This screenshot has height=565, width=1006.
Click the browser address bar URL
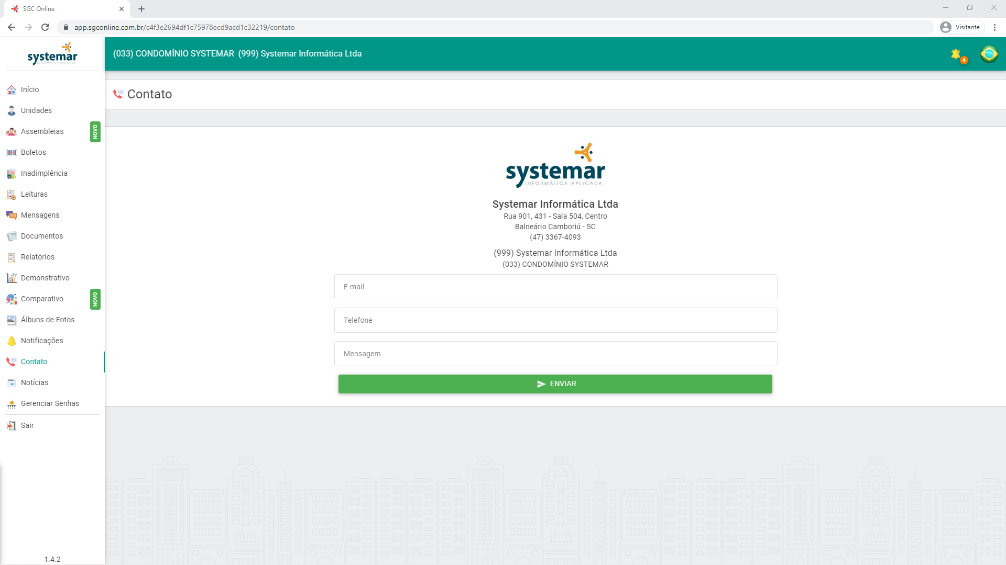pos(184,27)
